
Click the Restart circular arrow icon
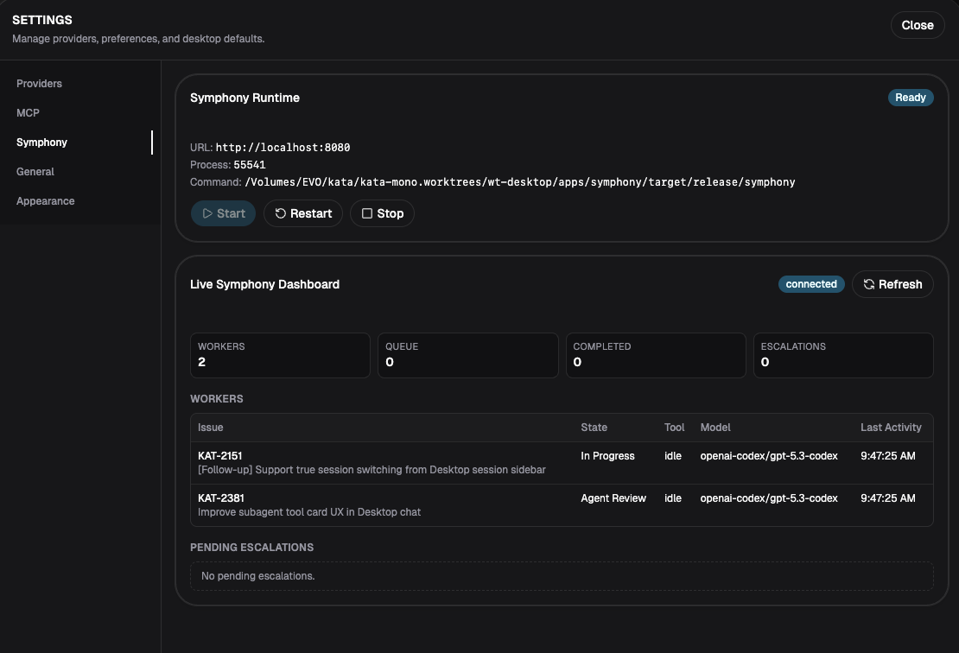[x=280, y=213]
